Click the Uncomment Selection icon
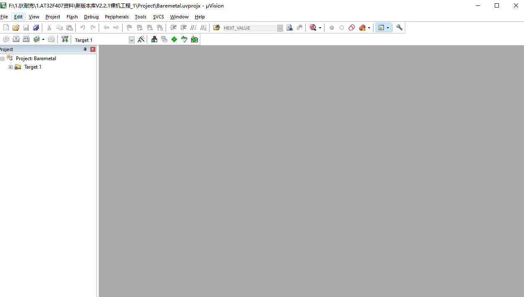 (x=203, y=28)
